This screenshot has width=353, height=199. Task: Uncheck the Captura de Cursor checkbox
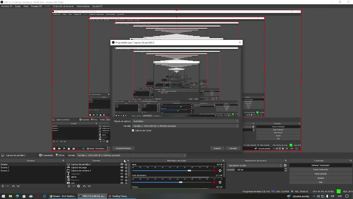133,130
